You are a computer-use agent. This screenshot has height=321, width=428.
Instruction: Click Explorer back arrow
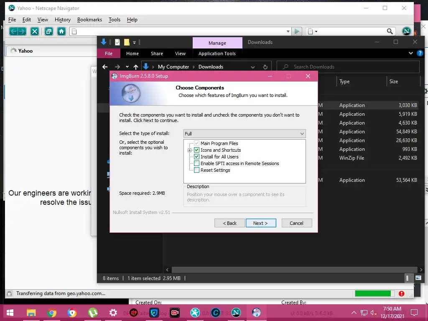pos(105,66)
